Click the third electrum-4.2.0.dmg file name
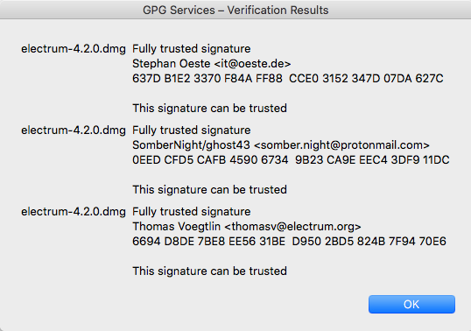471x331 pixels. pyautogui.click(x=74, y=211)
